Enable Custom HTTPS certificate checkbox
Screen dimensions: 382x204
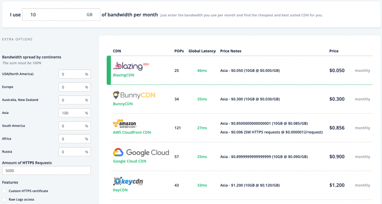pos(4,191)
